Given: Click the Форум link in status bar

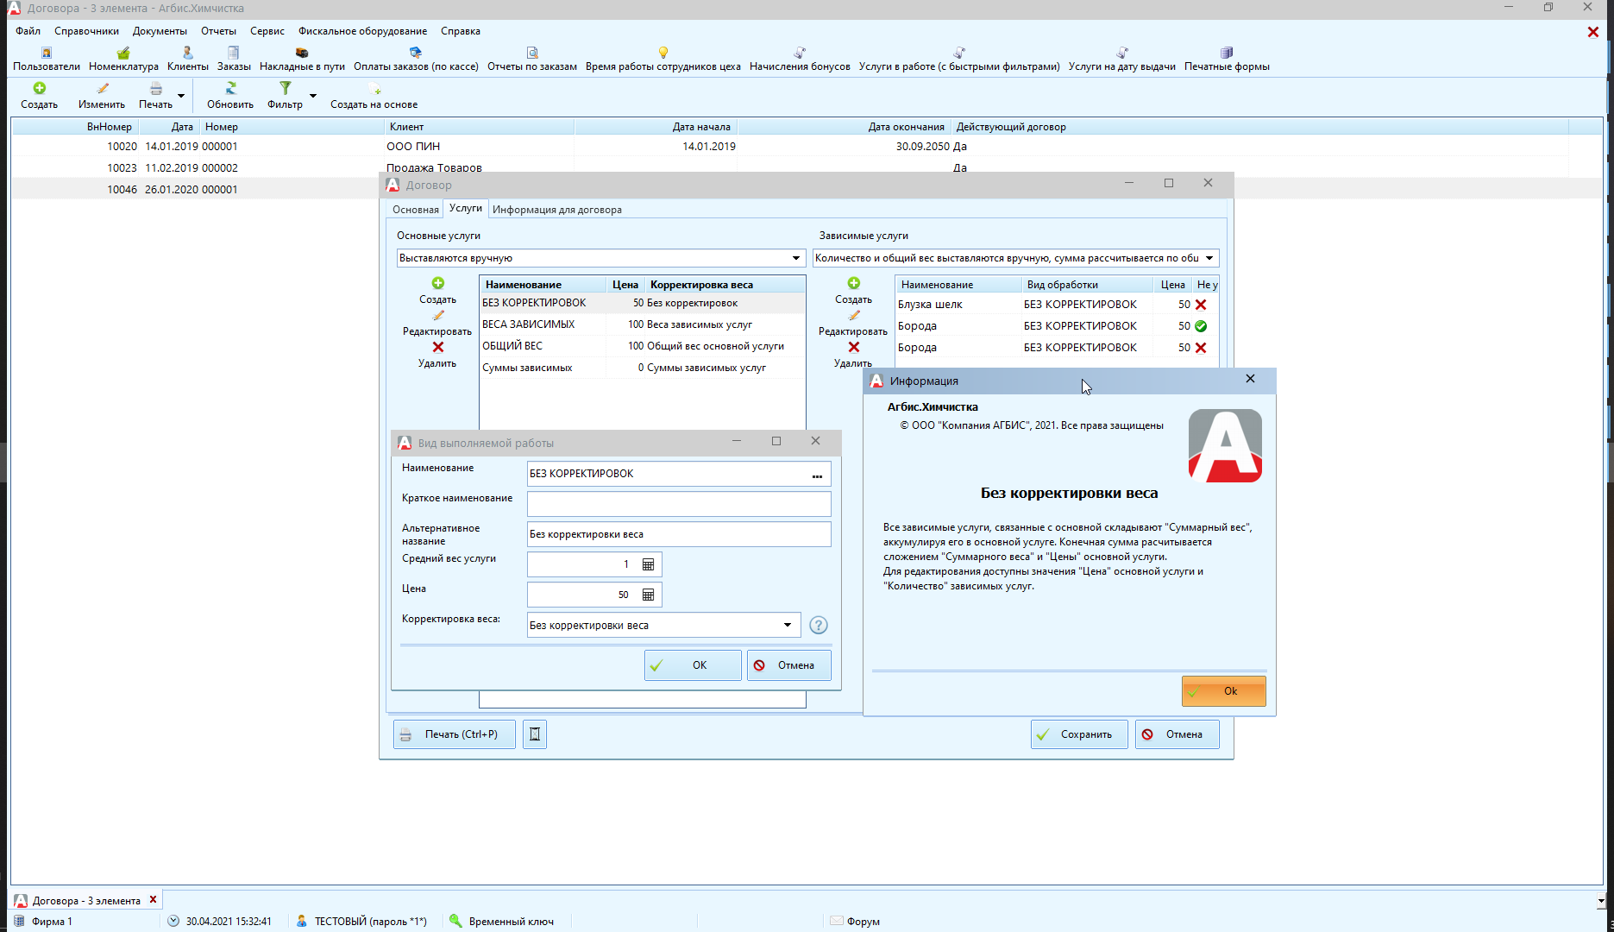Looking at the screenshot, I should 855,922.
